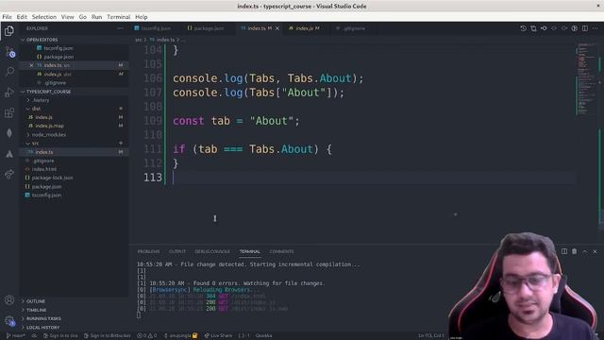Collapse the Open Editors section
The height and width of the screenshot is (340, 604).
click(x=74, y=40)
